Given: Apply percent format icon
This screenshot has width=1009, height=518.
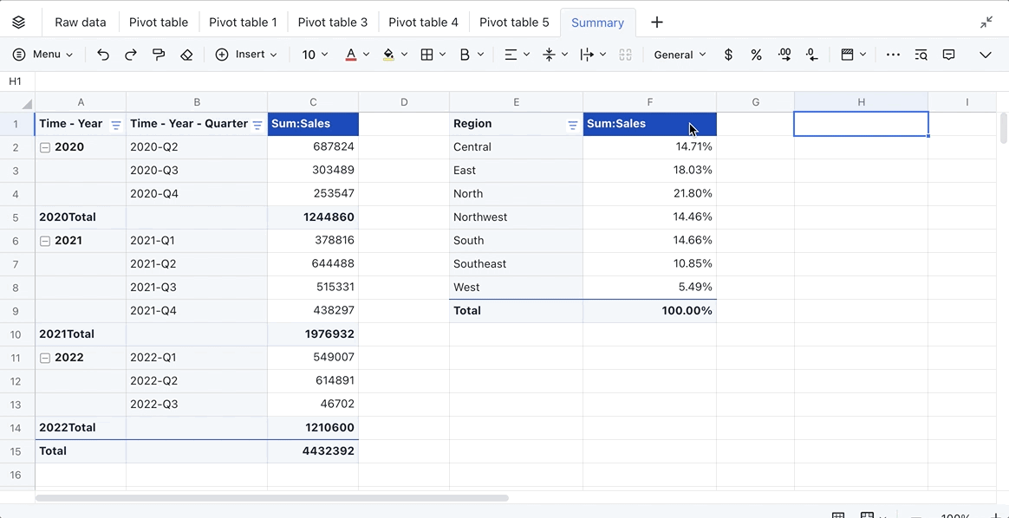Looking at the screenshot, I should 756,55.
